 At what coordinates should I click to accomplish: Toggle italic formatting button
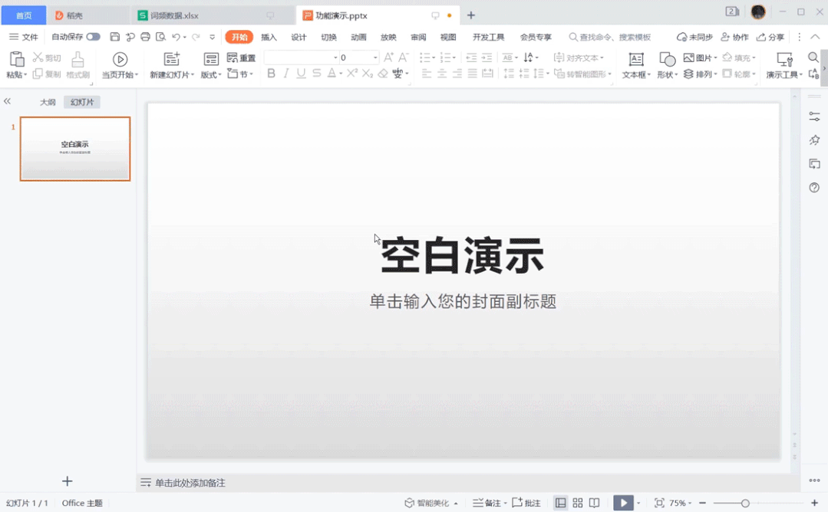[x=286, y=74]
